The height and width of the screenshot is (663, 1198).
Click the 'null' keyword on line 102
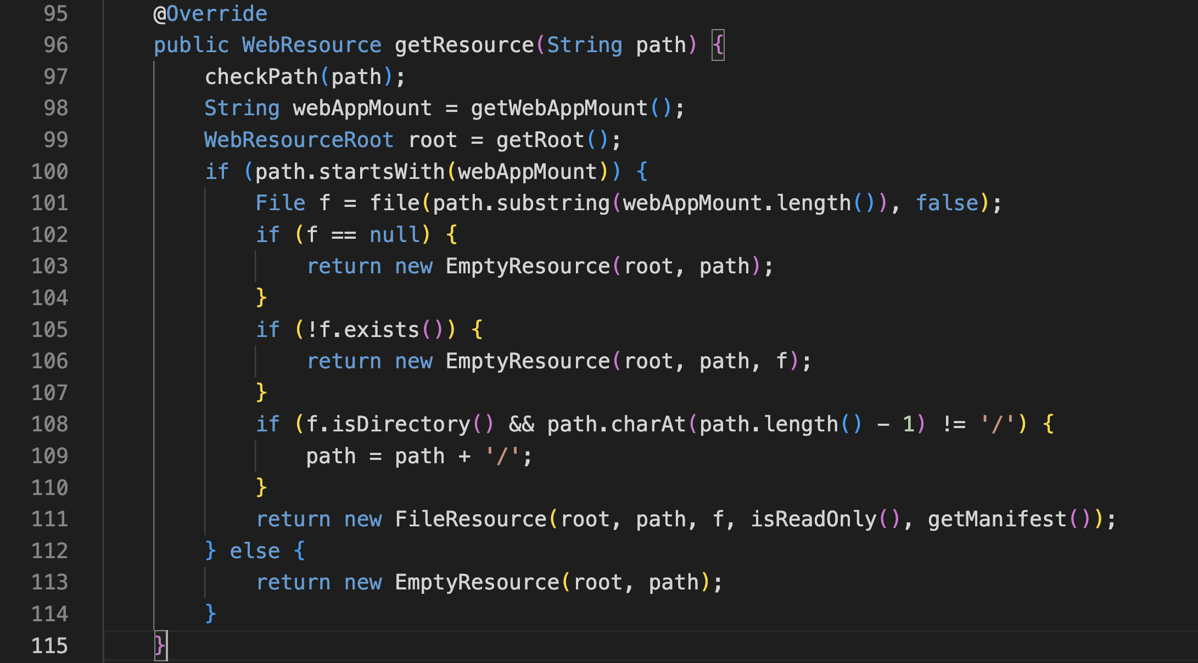[394, 235]
